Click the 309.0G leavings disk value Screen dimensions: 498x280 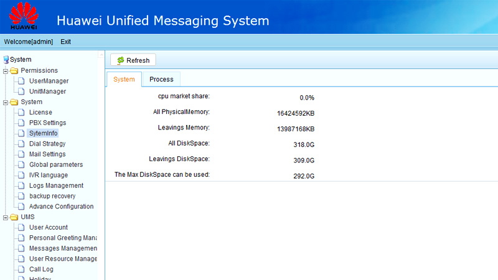pos(304,161)
